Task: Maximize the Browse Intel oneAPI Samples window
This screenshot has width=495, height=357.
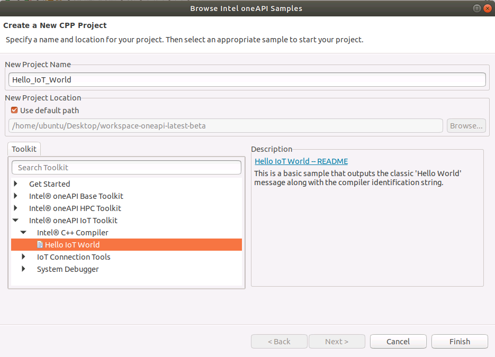Action: [x=476, y=8]
